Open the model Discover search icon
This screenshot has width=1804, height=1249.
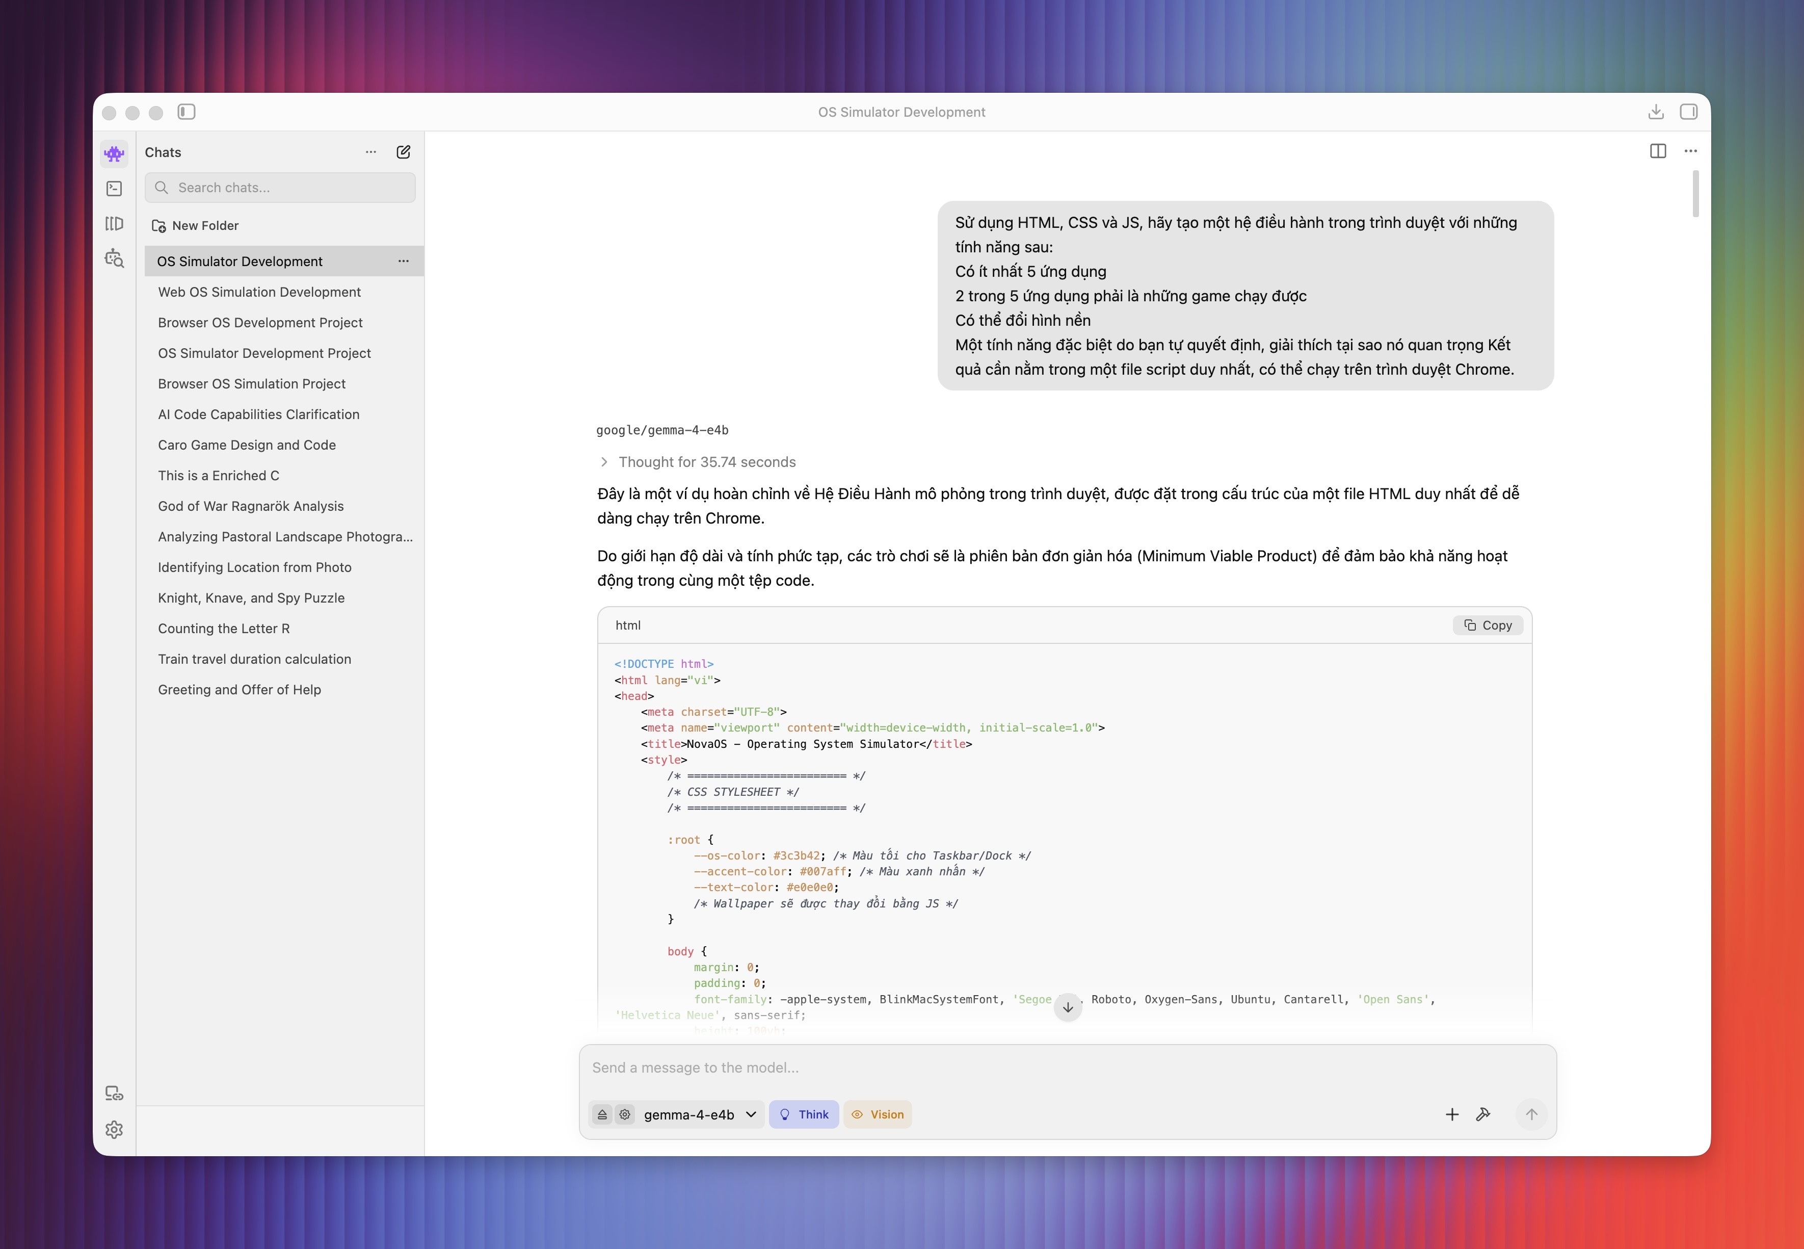point(114,259)
